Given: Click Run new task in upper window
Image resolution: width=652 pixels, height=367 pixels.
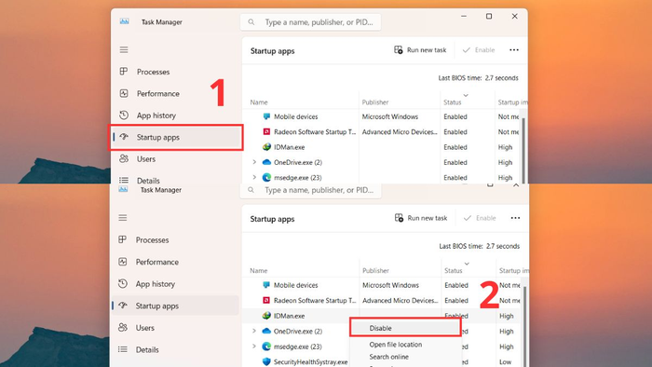Looking at the screenshot, I should (420, 50).
